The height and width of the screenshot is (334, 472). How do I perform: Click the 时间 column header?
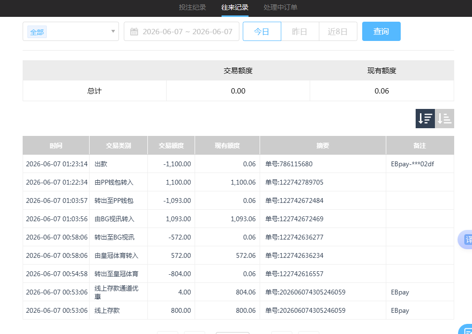[56, 146]
